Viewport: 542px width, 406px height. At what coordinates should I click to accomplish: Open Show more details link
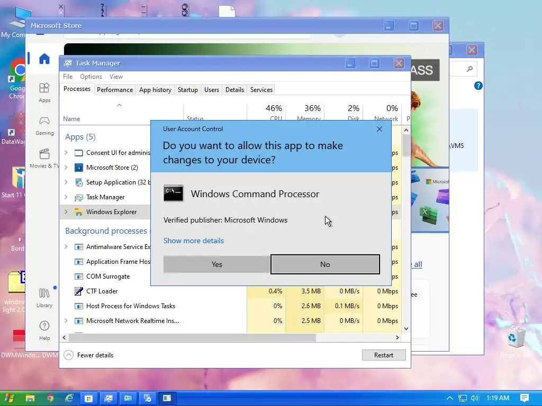(194, 241)
